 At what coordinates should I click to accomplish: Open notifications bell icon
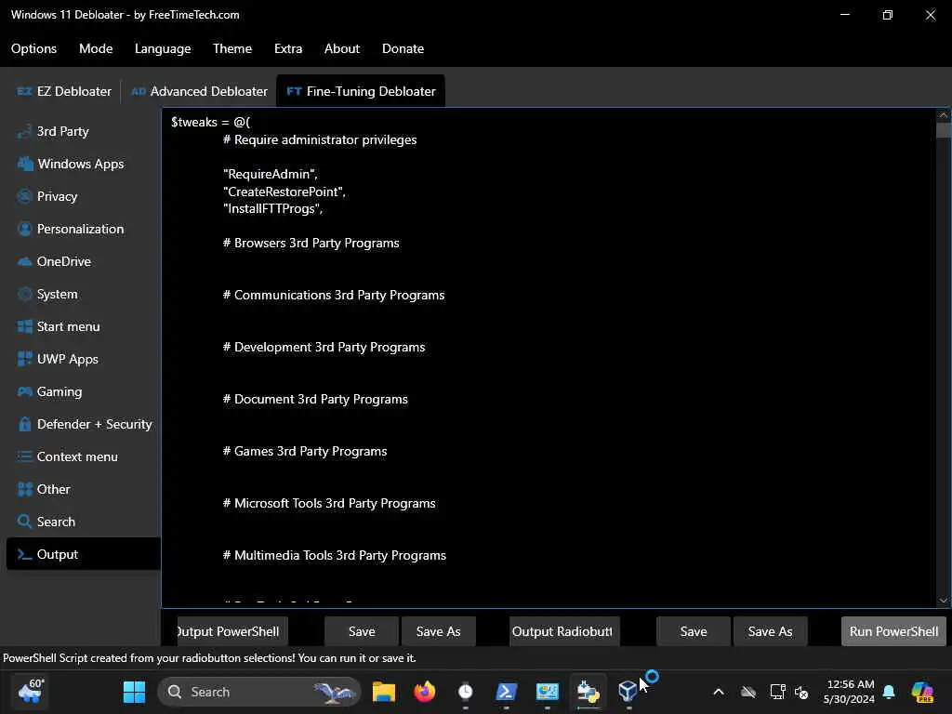889,692
